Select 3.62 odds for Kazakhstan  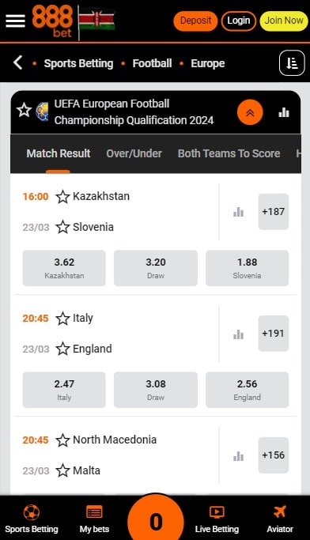coord(64,268)
